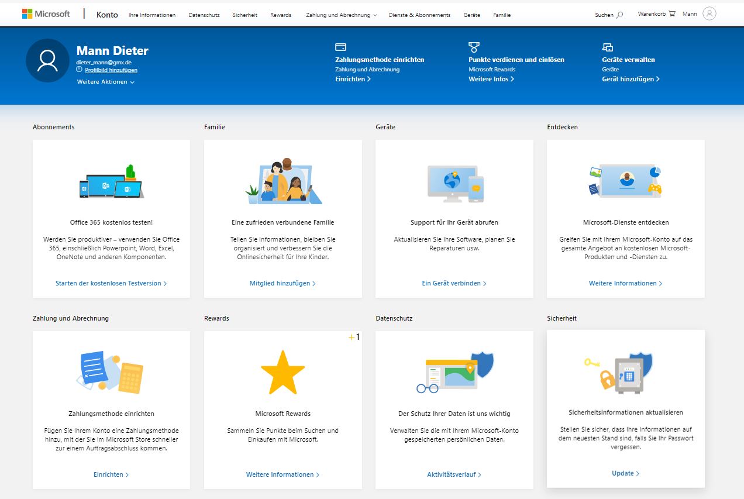The width and height of the screenshot is (744, 499).
Task: Click the rewards medal icon in banner
Action: point(474,47)
